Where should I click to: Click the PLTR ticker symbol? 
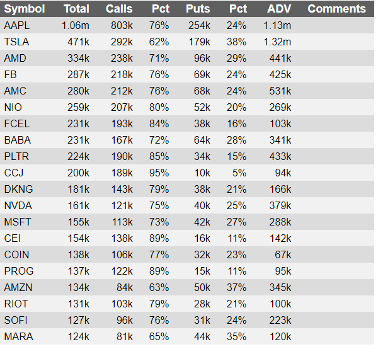(x=16, y=156)
